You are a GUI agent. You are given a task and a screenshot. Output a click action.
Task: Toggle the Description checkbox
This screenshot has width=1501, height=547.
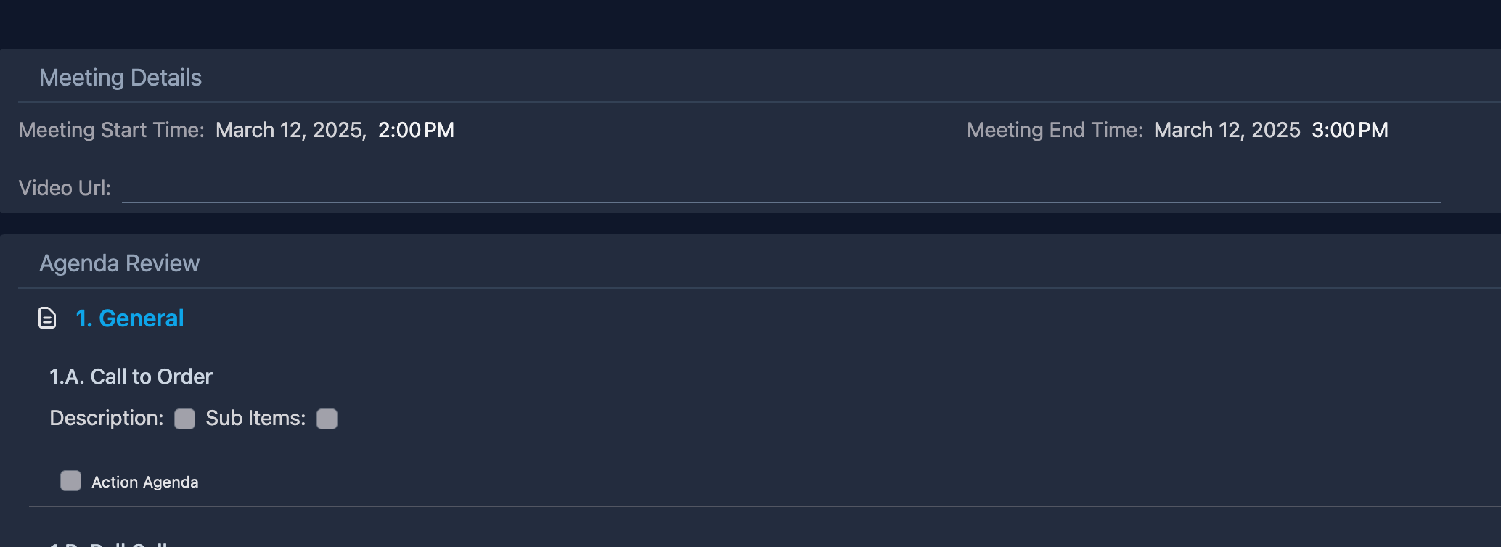pyautogui.click(x=185, y=419)
